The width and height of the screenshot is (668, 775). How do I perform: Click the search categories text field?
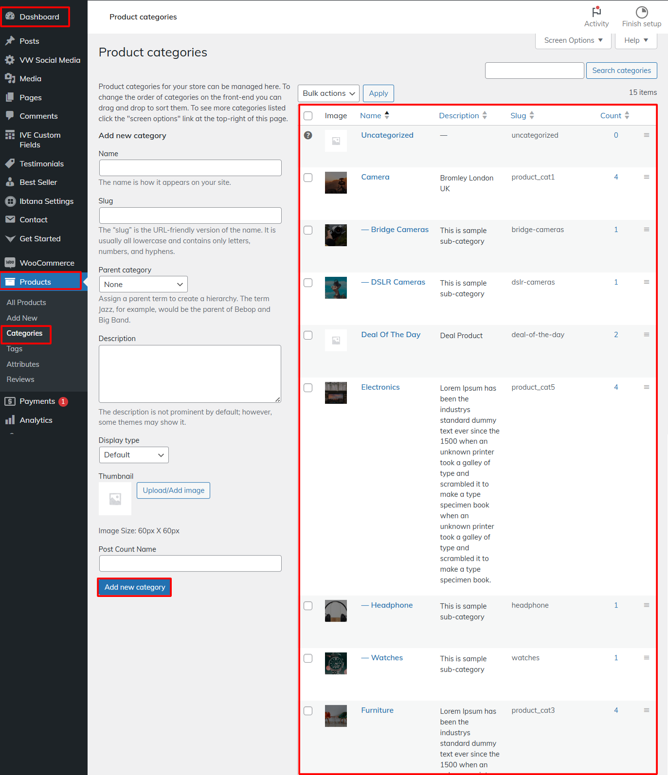[x=534, y=71]
